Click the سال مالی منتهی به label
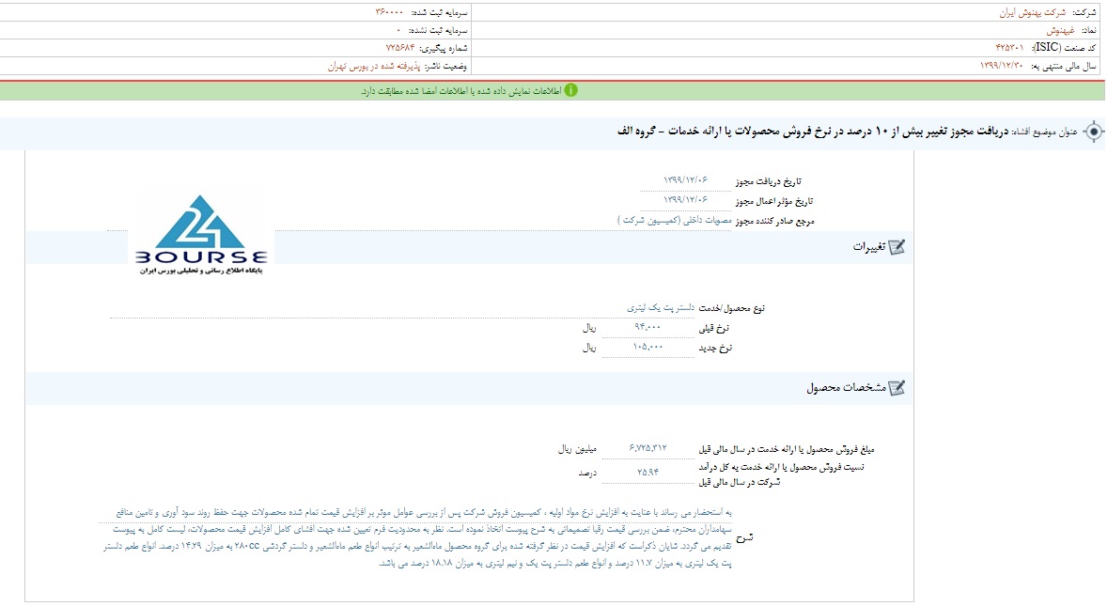The image size is (1108, 606). tap(1064, 66)
